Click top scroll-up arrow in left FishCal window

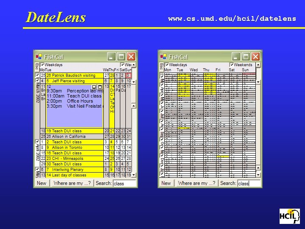pyautogui.click(x=133, y=65)
